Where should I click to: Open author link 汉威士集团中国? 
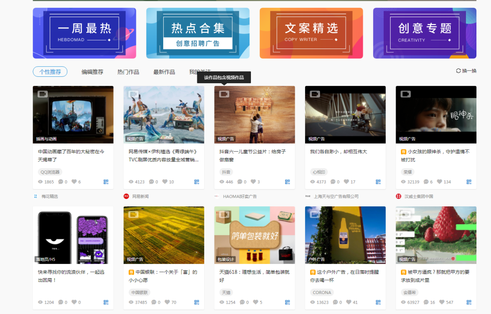pyautogui.click(x=419, y=196)
